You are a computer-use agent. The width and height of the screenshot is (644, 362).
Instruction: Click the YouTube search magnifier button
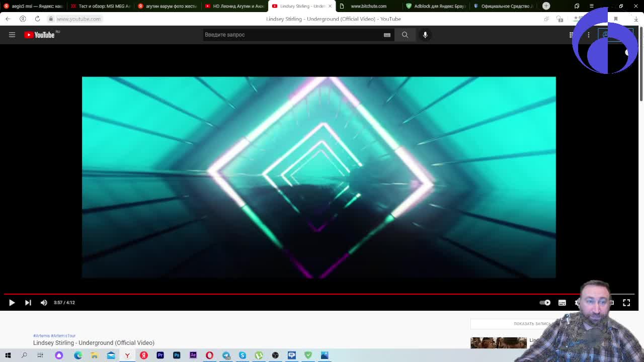(x=405, y=35)
